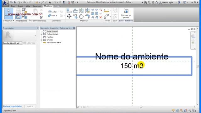
Task: Expand the Grupos tree node
Action: 41,40
